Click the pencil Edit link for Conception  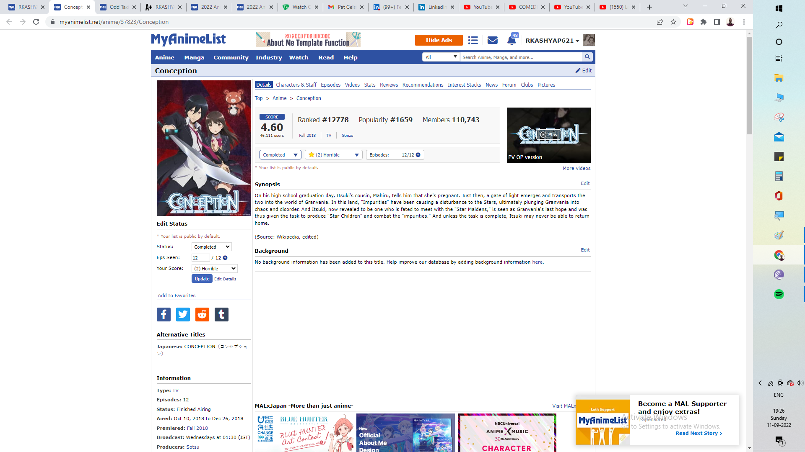pos(584,70)
